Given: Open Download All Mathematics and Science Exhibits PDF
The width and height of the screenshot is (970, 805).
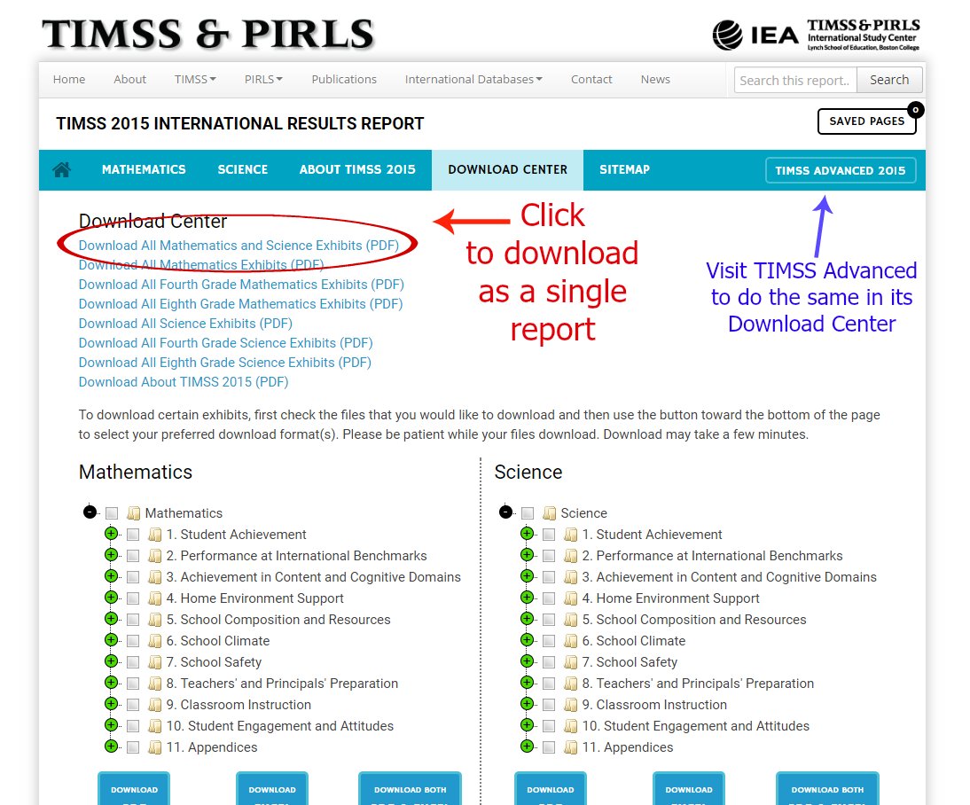Looking at the screenshot, I should tap(239, 245).
